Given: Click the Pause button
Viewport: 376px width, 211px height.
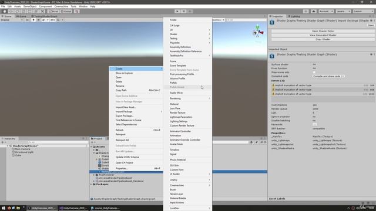Looking at the screenshot, I should [x=184, y=11].
